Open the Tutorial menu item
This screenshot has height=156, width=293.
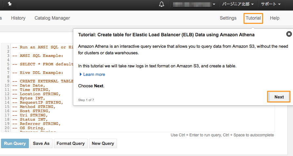pyautogui.click(x=253, y=18)
